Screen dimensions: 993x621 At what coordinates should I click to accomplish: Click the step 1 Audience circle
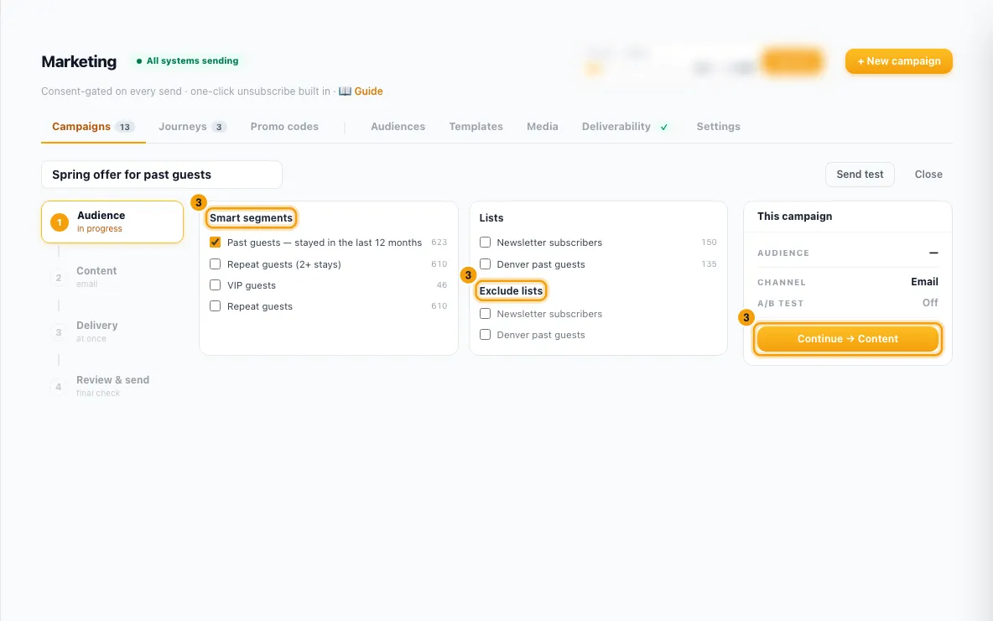pyautogui.click(x=60, y=222)
